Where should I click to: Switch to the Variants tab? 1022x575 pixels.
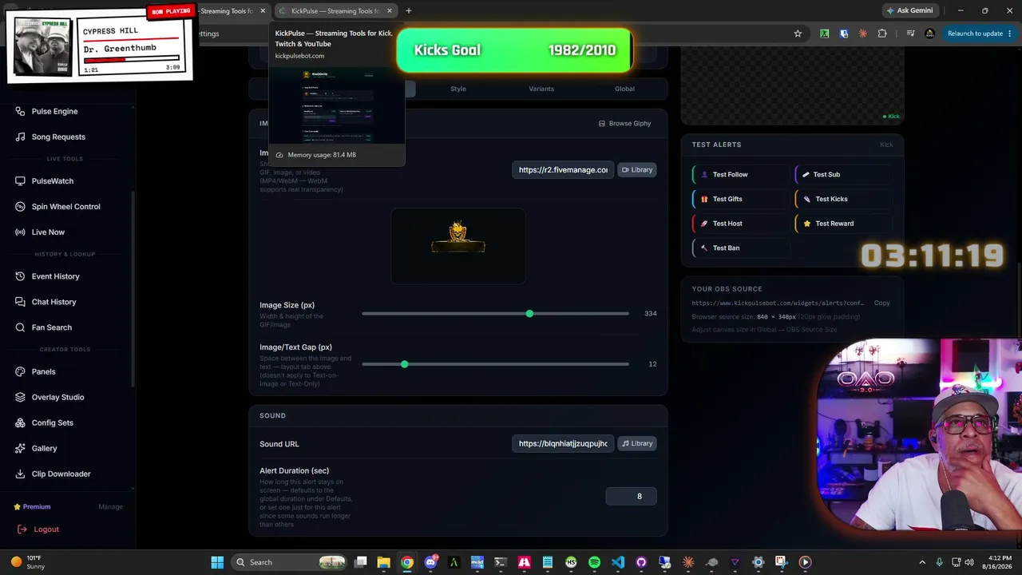coord(541,89)
